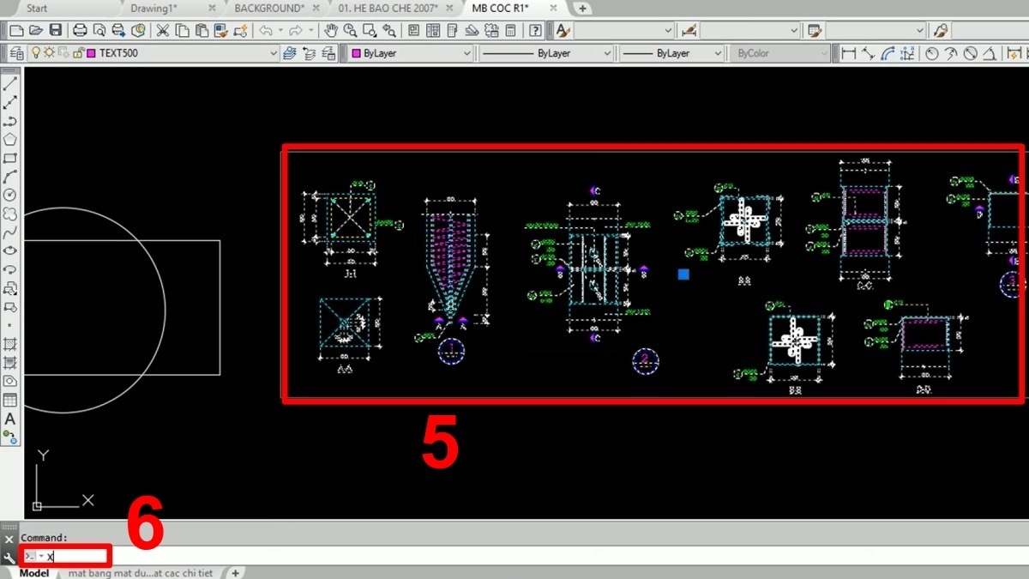Open recent commands arrow in command line
Image resolution: width=1029 pixels, height=579 pixels.
[x=40, y=556]
